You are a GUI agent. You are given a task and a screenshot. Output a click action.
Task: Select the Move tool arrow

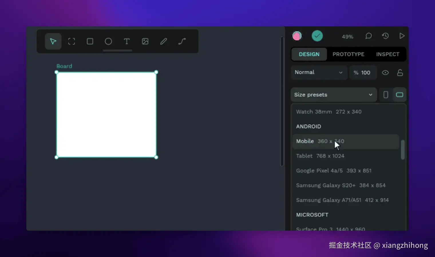pyautogui.click(x=53, y=41)
